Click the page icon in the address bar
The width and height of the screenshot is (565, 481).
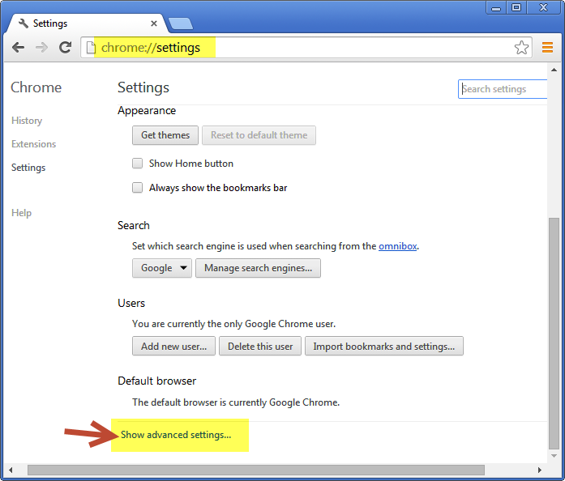pos(91,48)
